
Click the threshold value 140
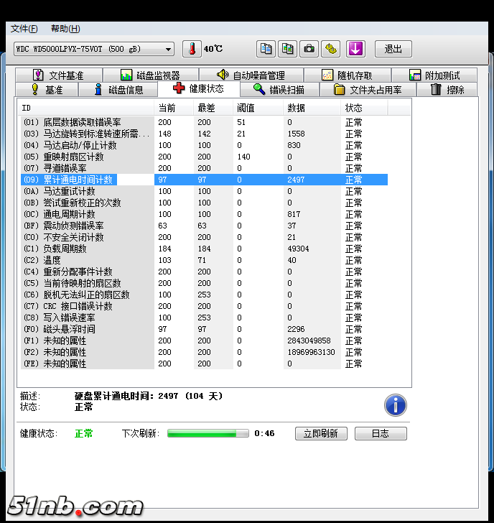pos(243,157)
